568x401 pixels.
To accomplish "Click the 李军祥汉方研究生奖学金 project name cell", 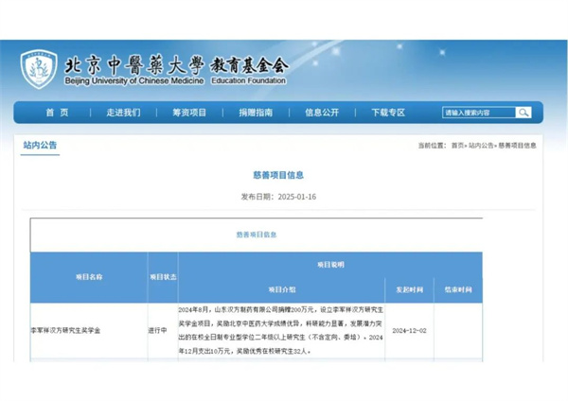I will pos(69,330).
